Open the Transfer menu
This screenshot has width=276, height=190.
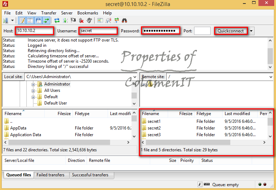tap(49, 13)
